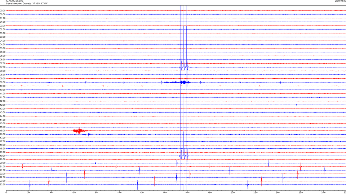
Task: Select the 10:00 trace time label
Action: click(x=3, y=86)
